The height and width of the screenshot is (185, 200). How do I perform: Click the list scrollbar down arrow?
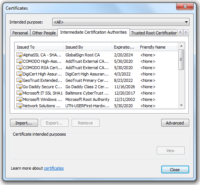tap(181, 105)
